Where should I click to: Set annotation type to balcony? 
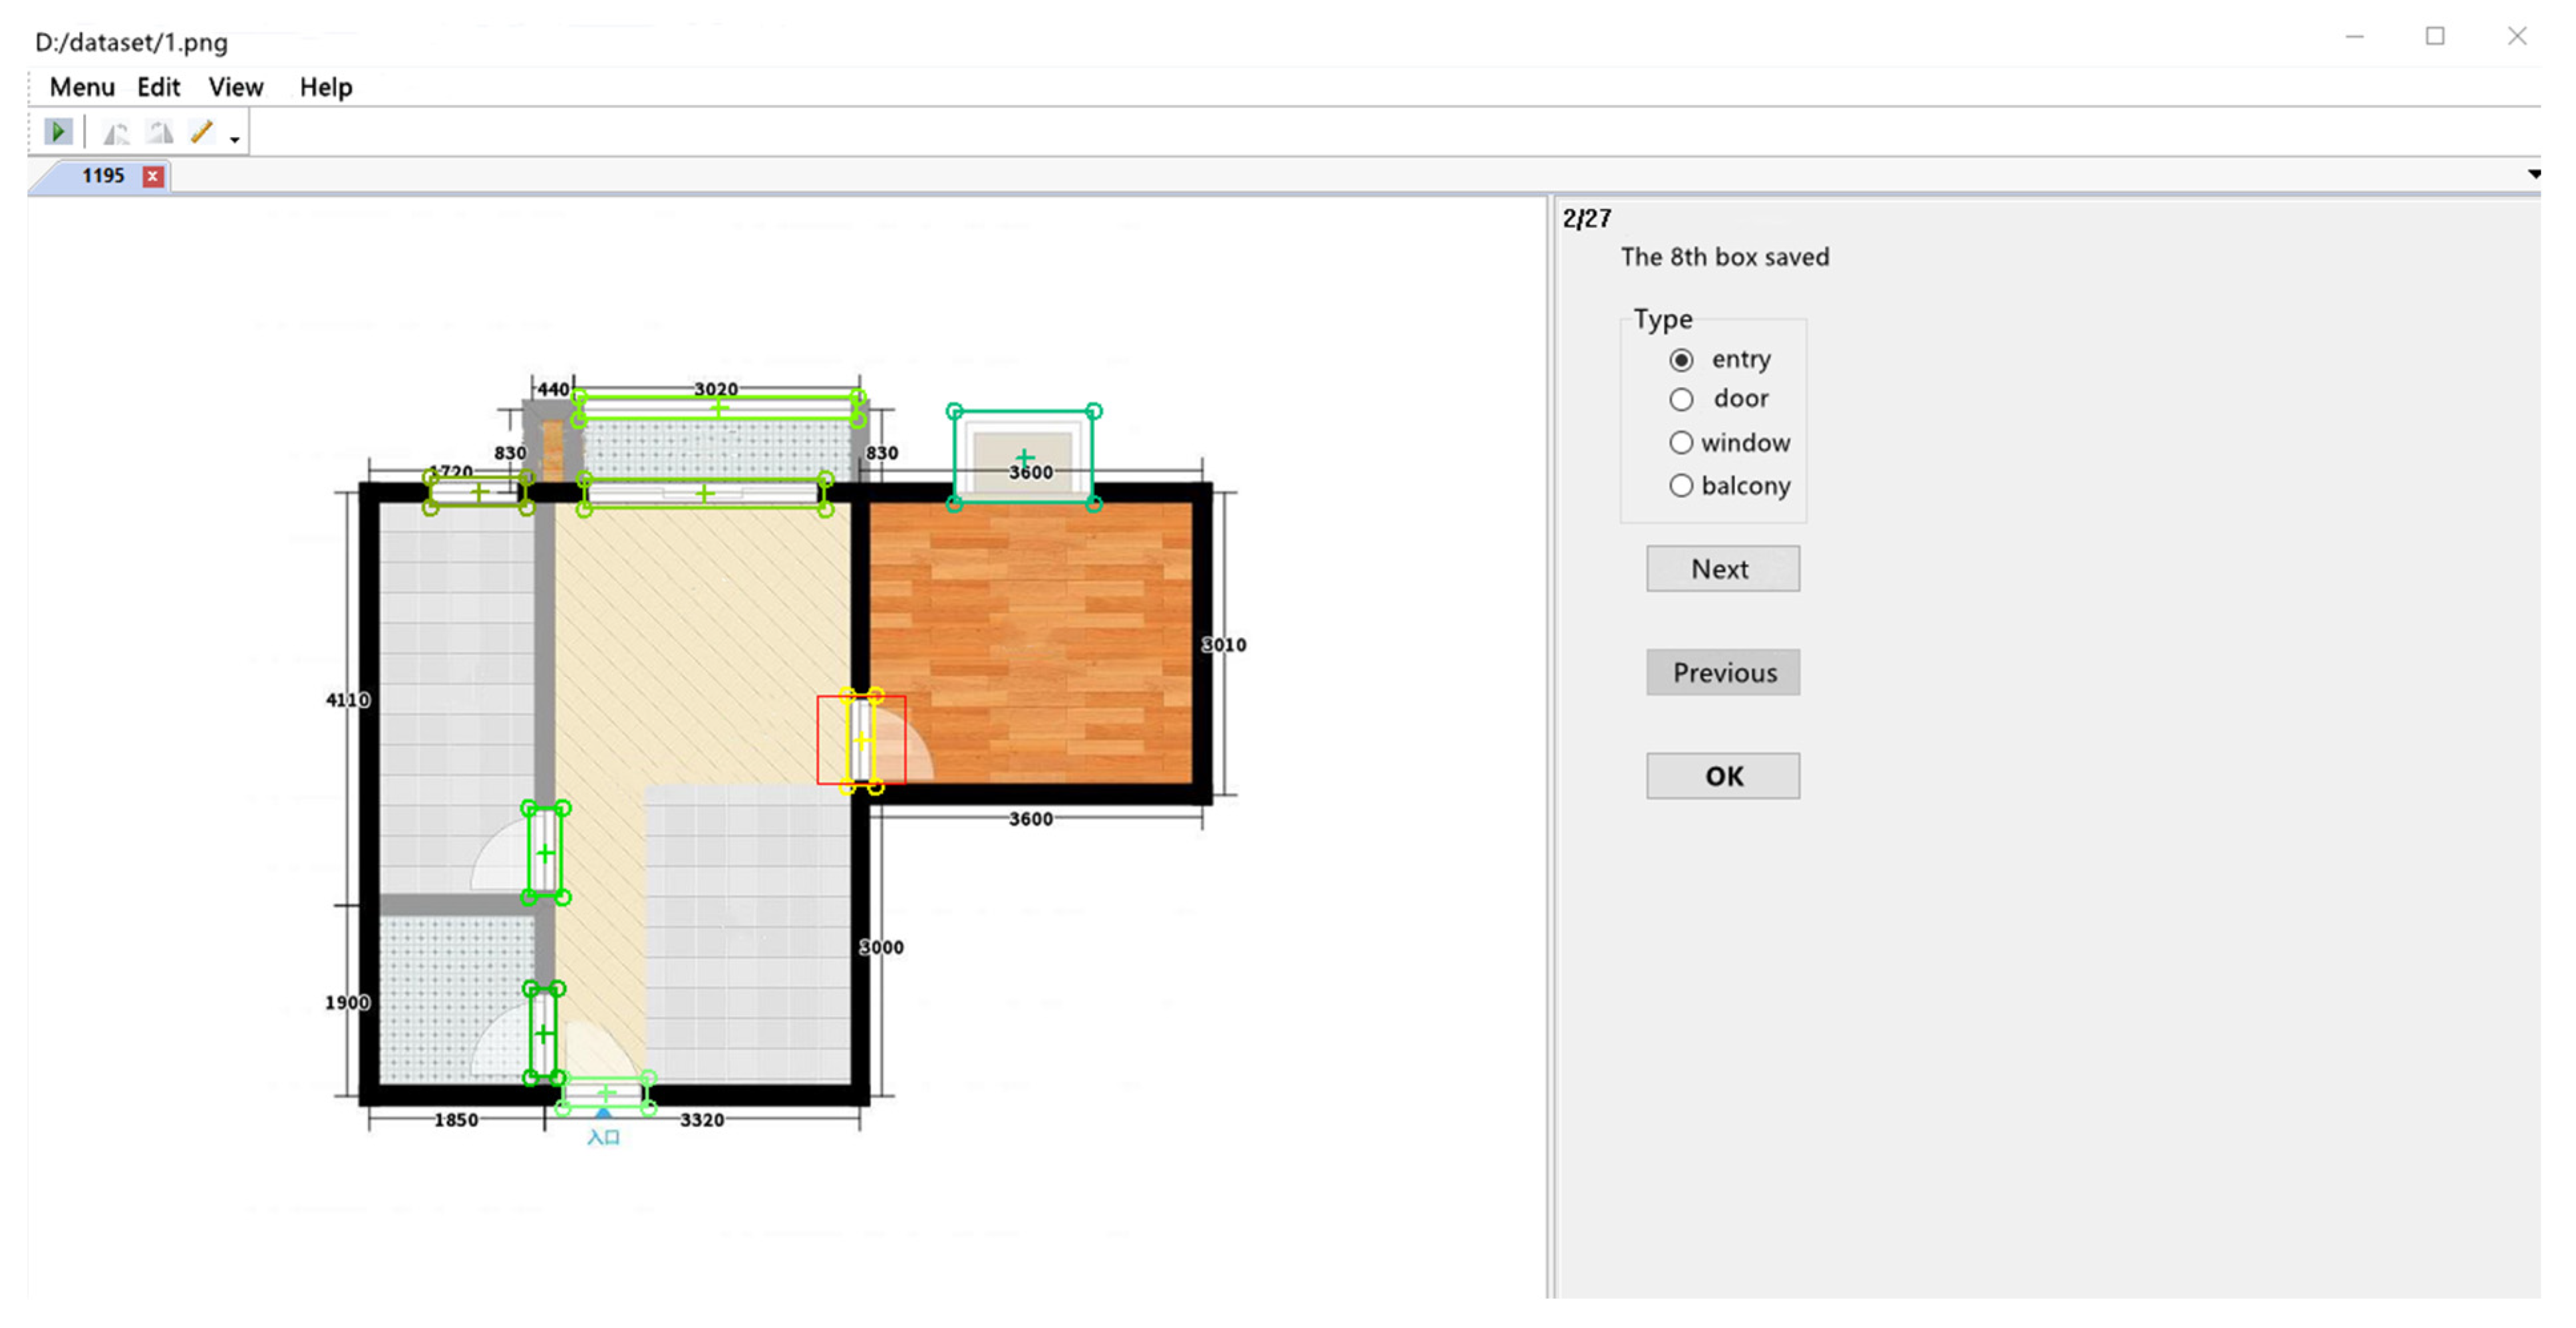coord(1681,485)
